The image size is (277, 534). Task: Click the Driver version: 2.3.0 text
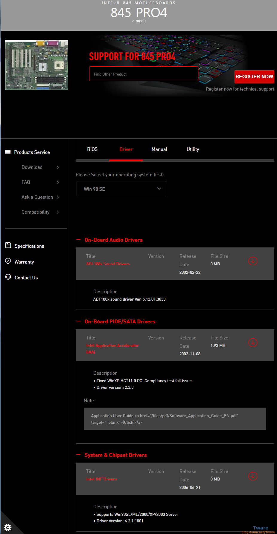tap(115, 387)
